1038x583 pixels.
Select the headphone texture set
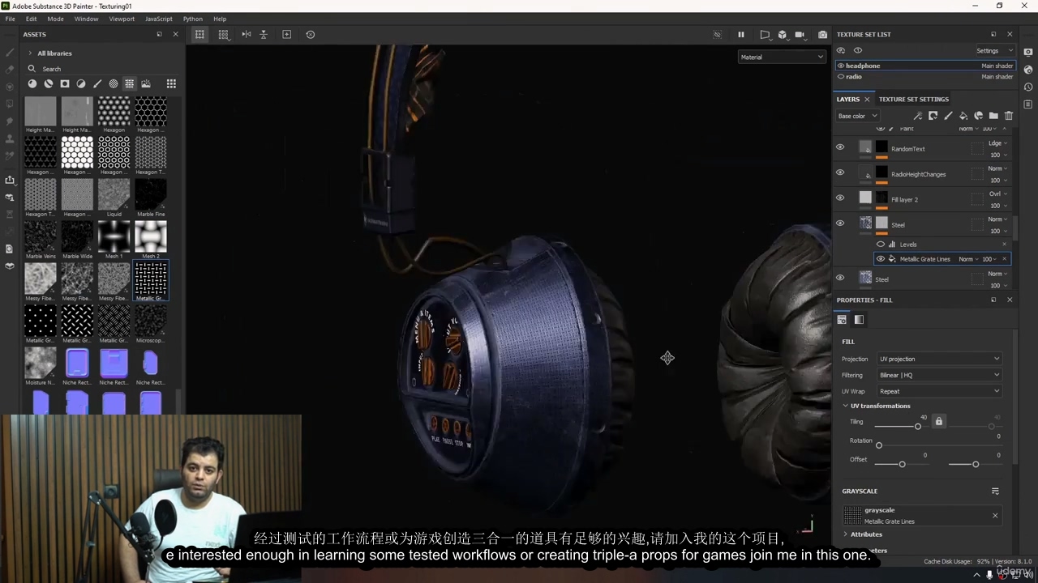pyautogui.click(x=924, y=66)
